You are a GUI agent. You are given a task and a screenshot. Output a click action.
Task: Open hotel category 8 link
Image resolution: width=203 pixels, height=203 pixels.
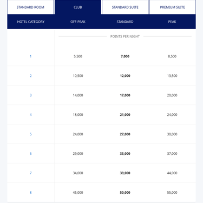[x=30, y=193]
